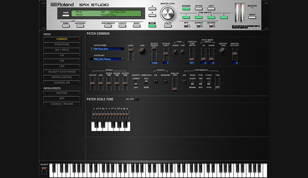Select the TVF tab

62,56
